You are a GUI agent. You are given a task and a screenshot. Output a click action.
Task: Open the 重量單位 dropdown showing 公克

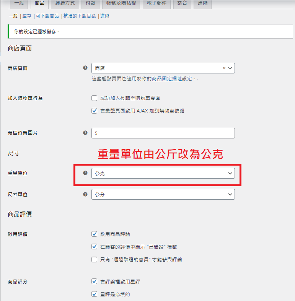163,173
